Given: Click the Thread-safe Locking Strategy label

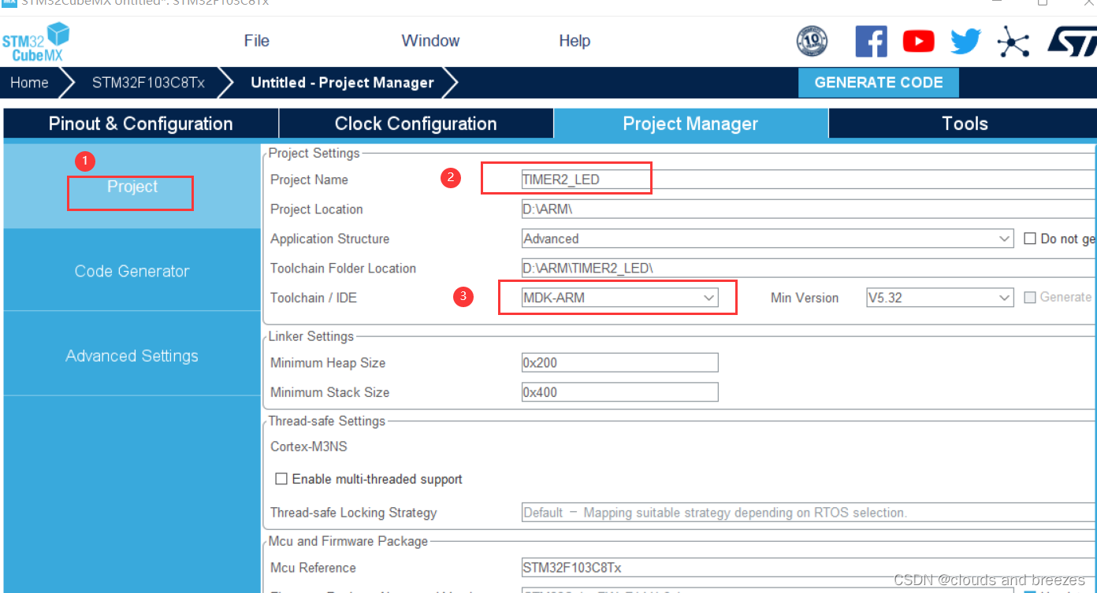Looking at the screenshot, I should click(353, 513).
